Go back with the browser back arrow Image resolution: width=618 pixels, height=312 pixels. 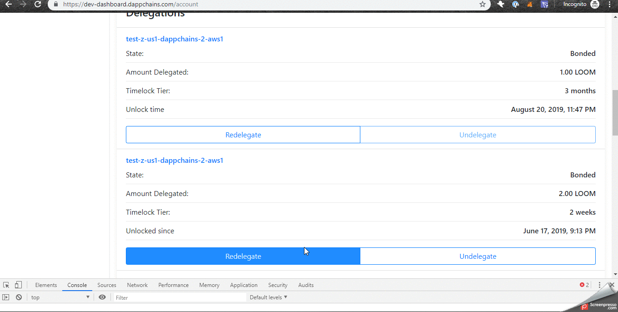click(x=8, y=4)
